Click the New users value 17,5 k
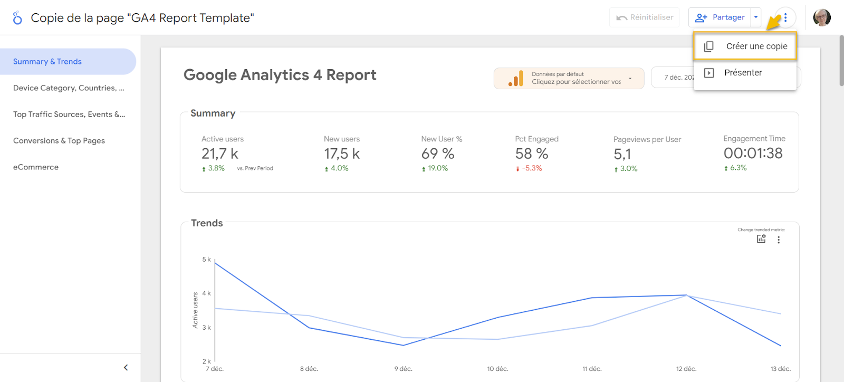The height and width of the screenshot is (382, 844). [x=342, y=154]
